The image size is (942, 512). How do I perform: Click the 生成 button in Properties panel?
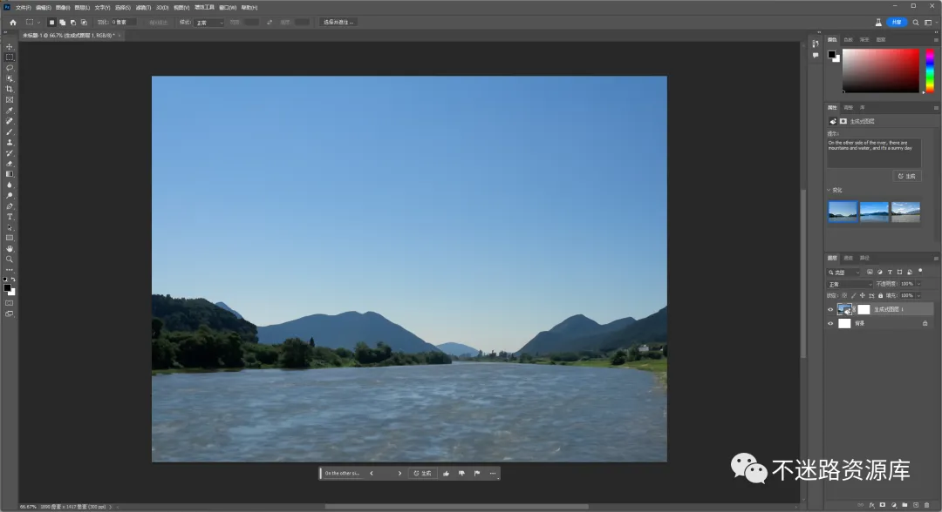[x=906, y=176]
